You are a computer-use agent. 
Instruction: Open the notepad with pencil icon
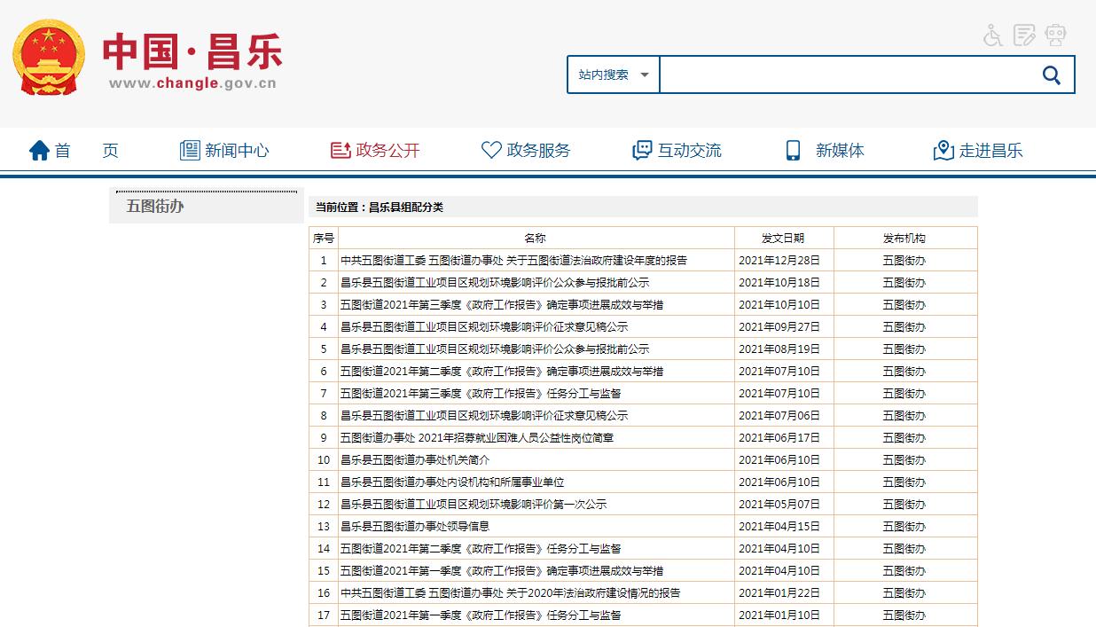click(x=1024, y=35)
